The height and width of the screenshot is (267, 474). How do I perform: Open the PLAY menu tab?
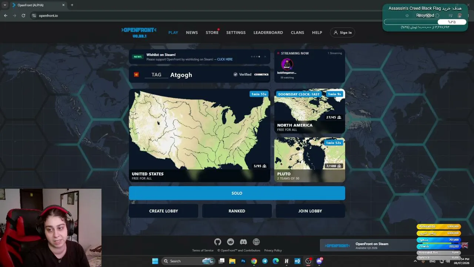[173, 33]
